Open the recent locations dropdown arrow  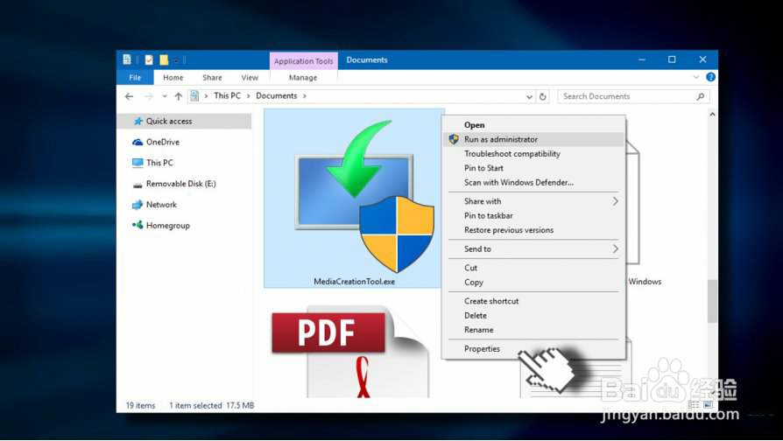click(165, 96)
